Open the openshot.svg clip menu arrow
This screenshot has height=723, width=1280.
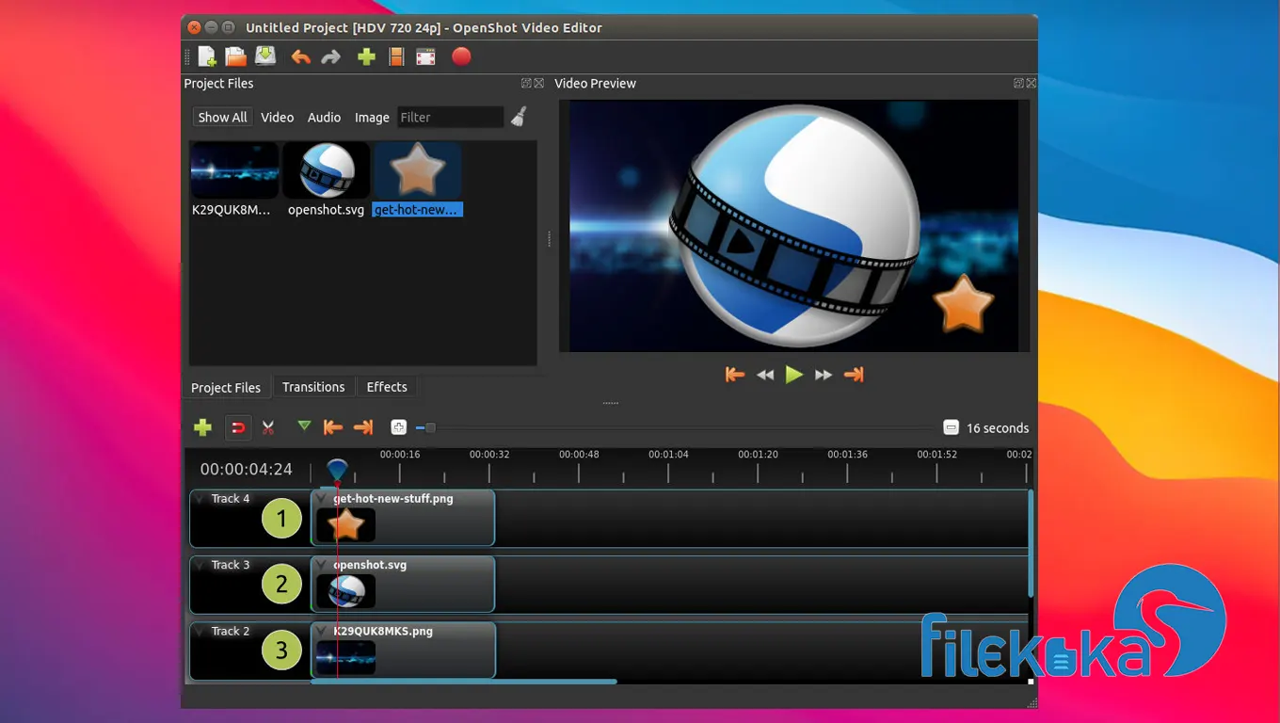click(x=321, y=565)
